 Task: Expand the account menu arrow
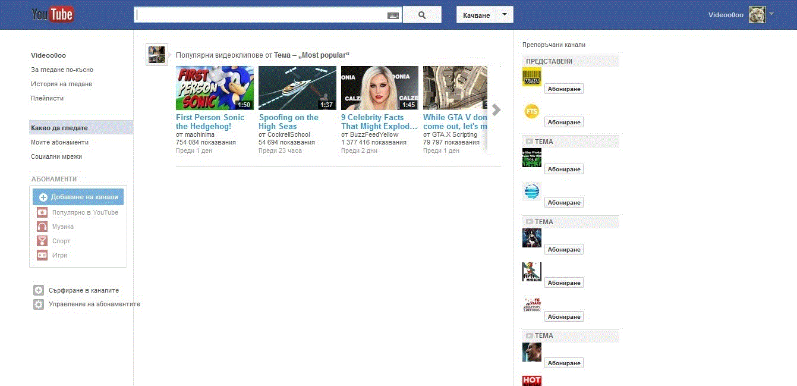coord(771,14)
